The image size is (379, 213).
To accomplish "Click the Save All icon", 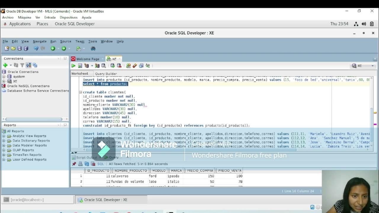I will click(x=26, y=49).
